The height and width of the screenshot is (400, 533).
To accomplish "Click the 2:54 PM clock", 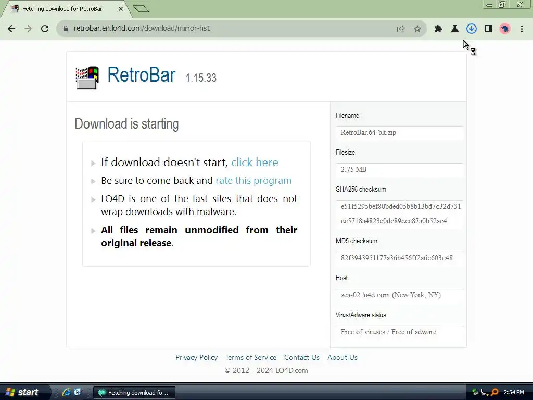I will pyautogui.click(x=514, y=393).
